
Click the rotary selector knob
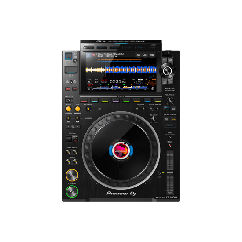(x=167, y=71)
